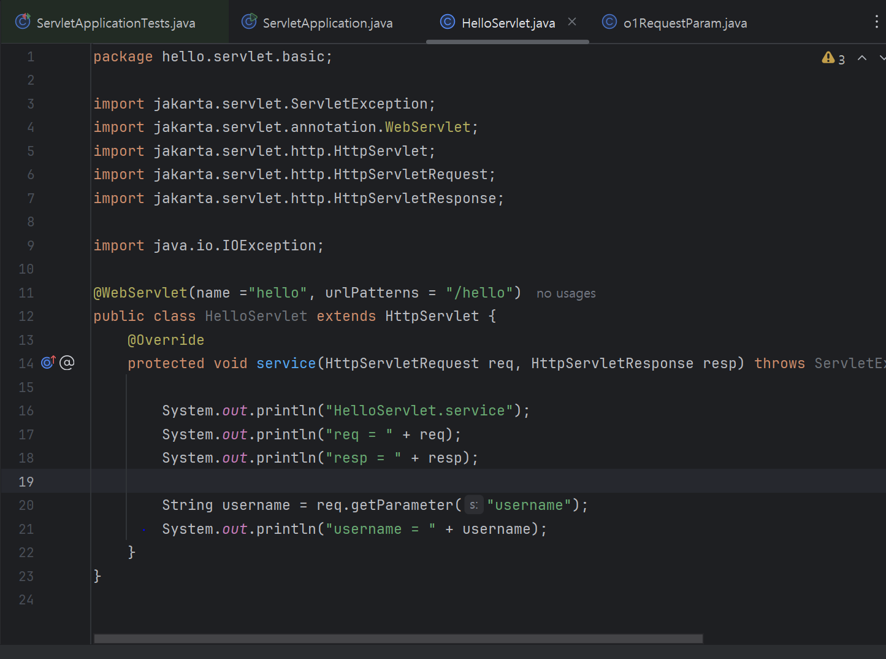Click the @Override annotation on line 13

point(166,340)
